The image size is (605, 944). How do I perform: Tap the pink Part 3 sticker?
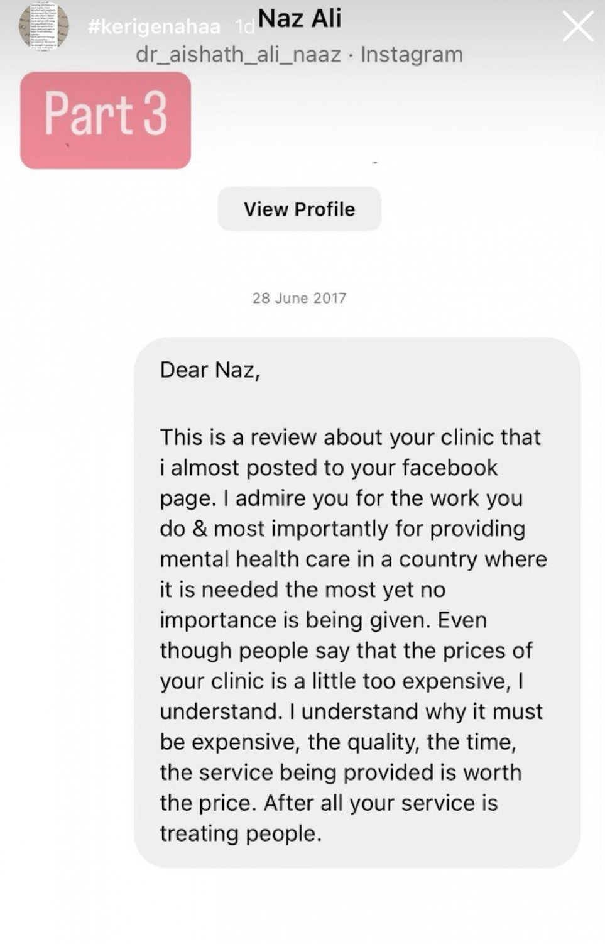point(106,120)
